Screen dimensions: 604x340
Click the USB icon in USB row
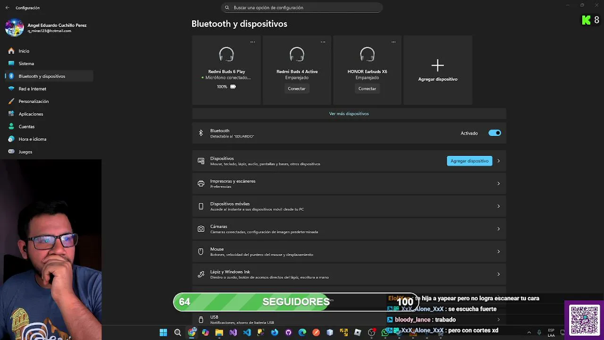coord(201,320)
